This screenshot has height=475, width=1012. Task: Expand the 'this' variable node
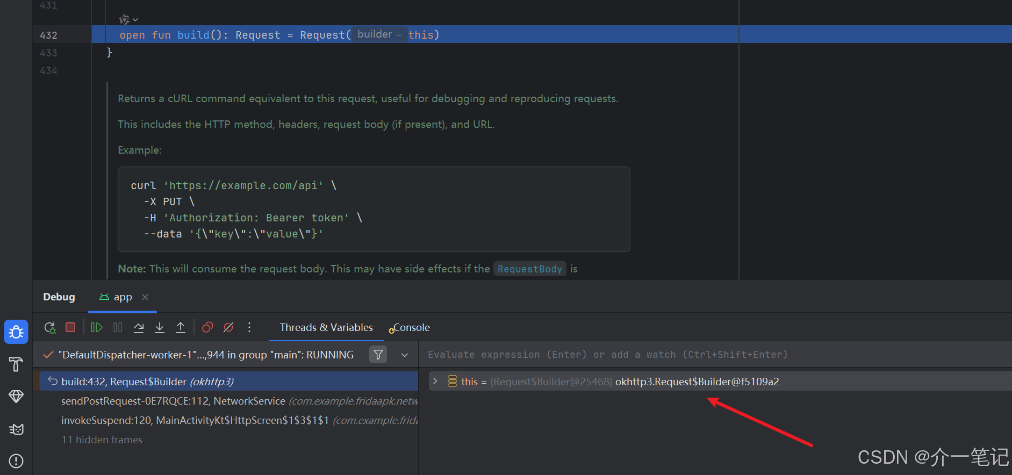coord(435,382)
